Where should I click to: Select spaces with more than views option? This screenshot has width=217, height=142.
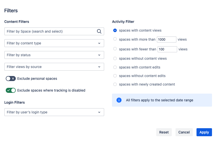tap(115, 39)
